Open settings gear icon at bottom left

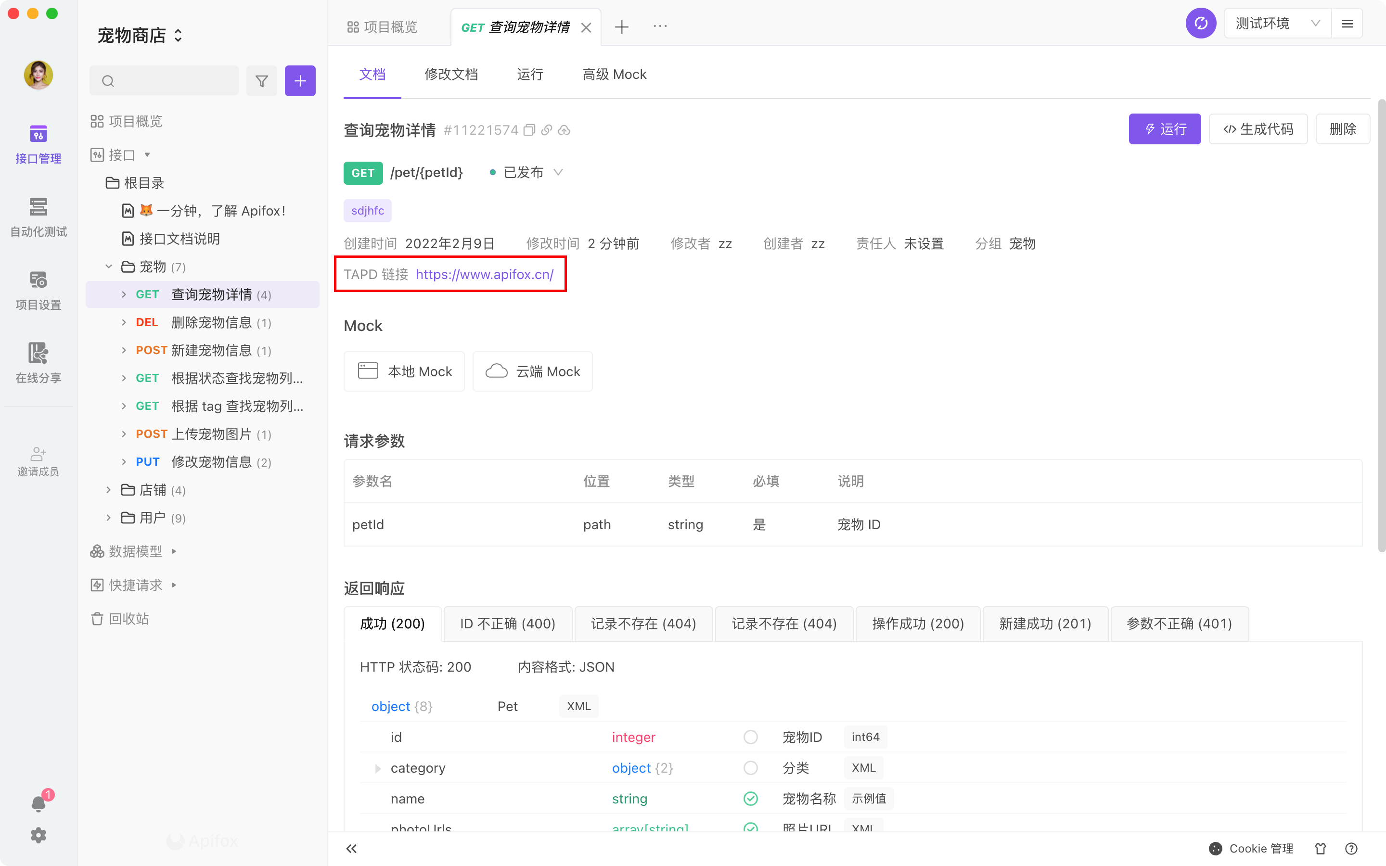click(38, 835)
